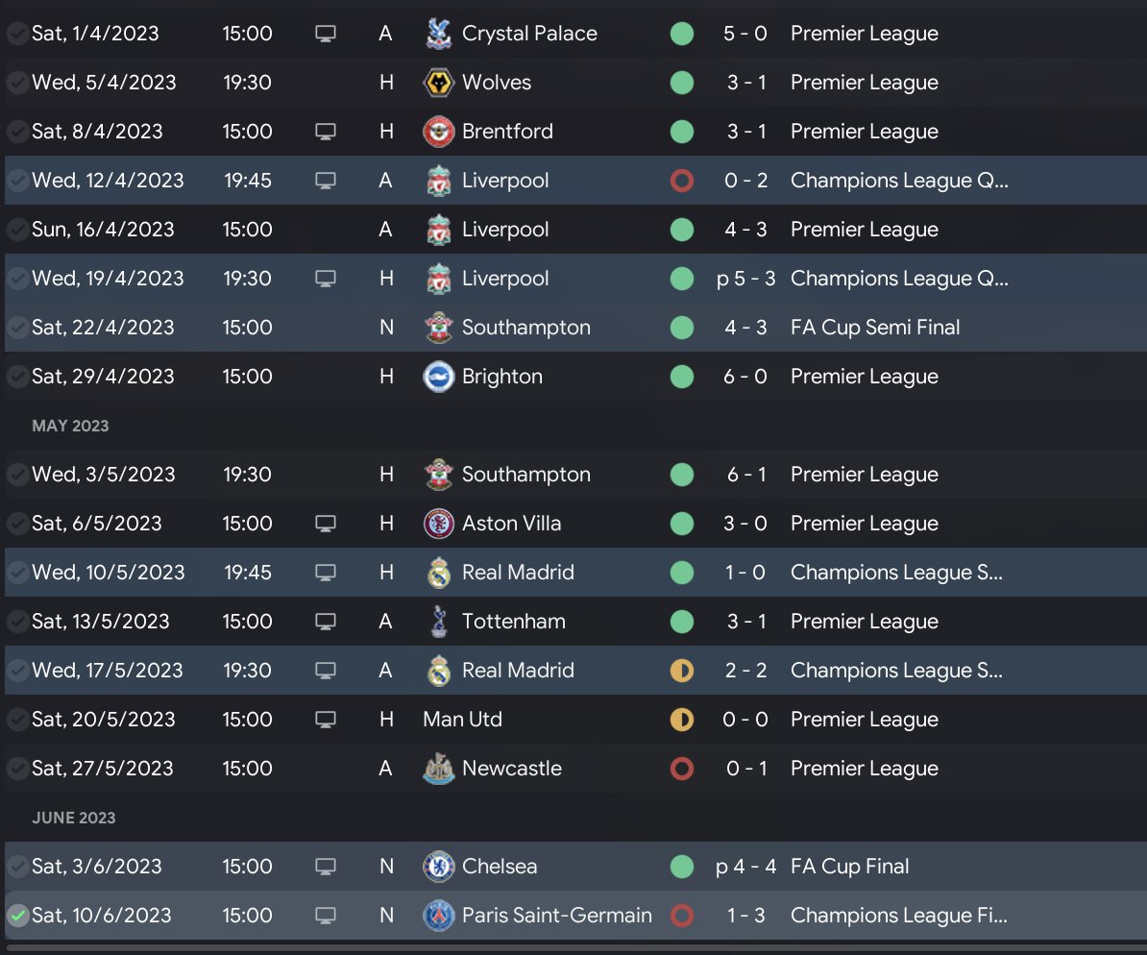1147x955 pixels.
Task: Toggle the checkmark for the Paris Saint-Germain match
Action: pyautogui.click(x=17, y=916)
